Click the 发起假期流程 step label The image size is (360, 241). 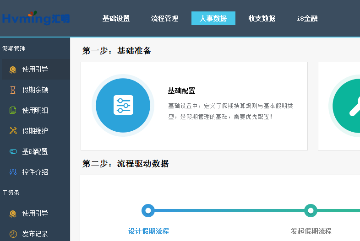point(311,231)
